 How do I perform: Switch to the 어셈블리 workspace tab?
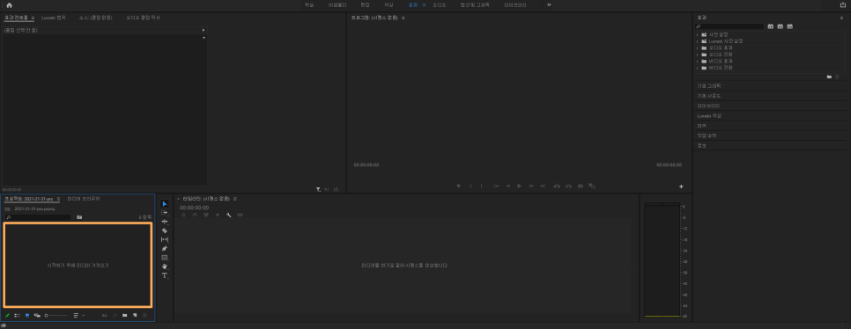[x=337, y=5]
